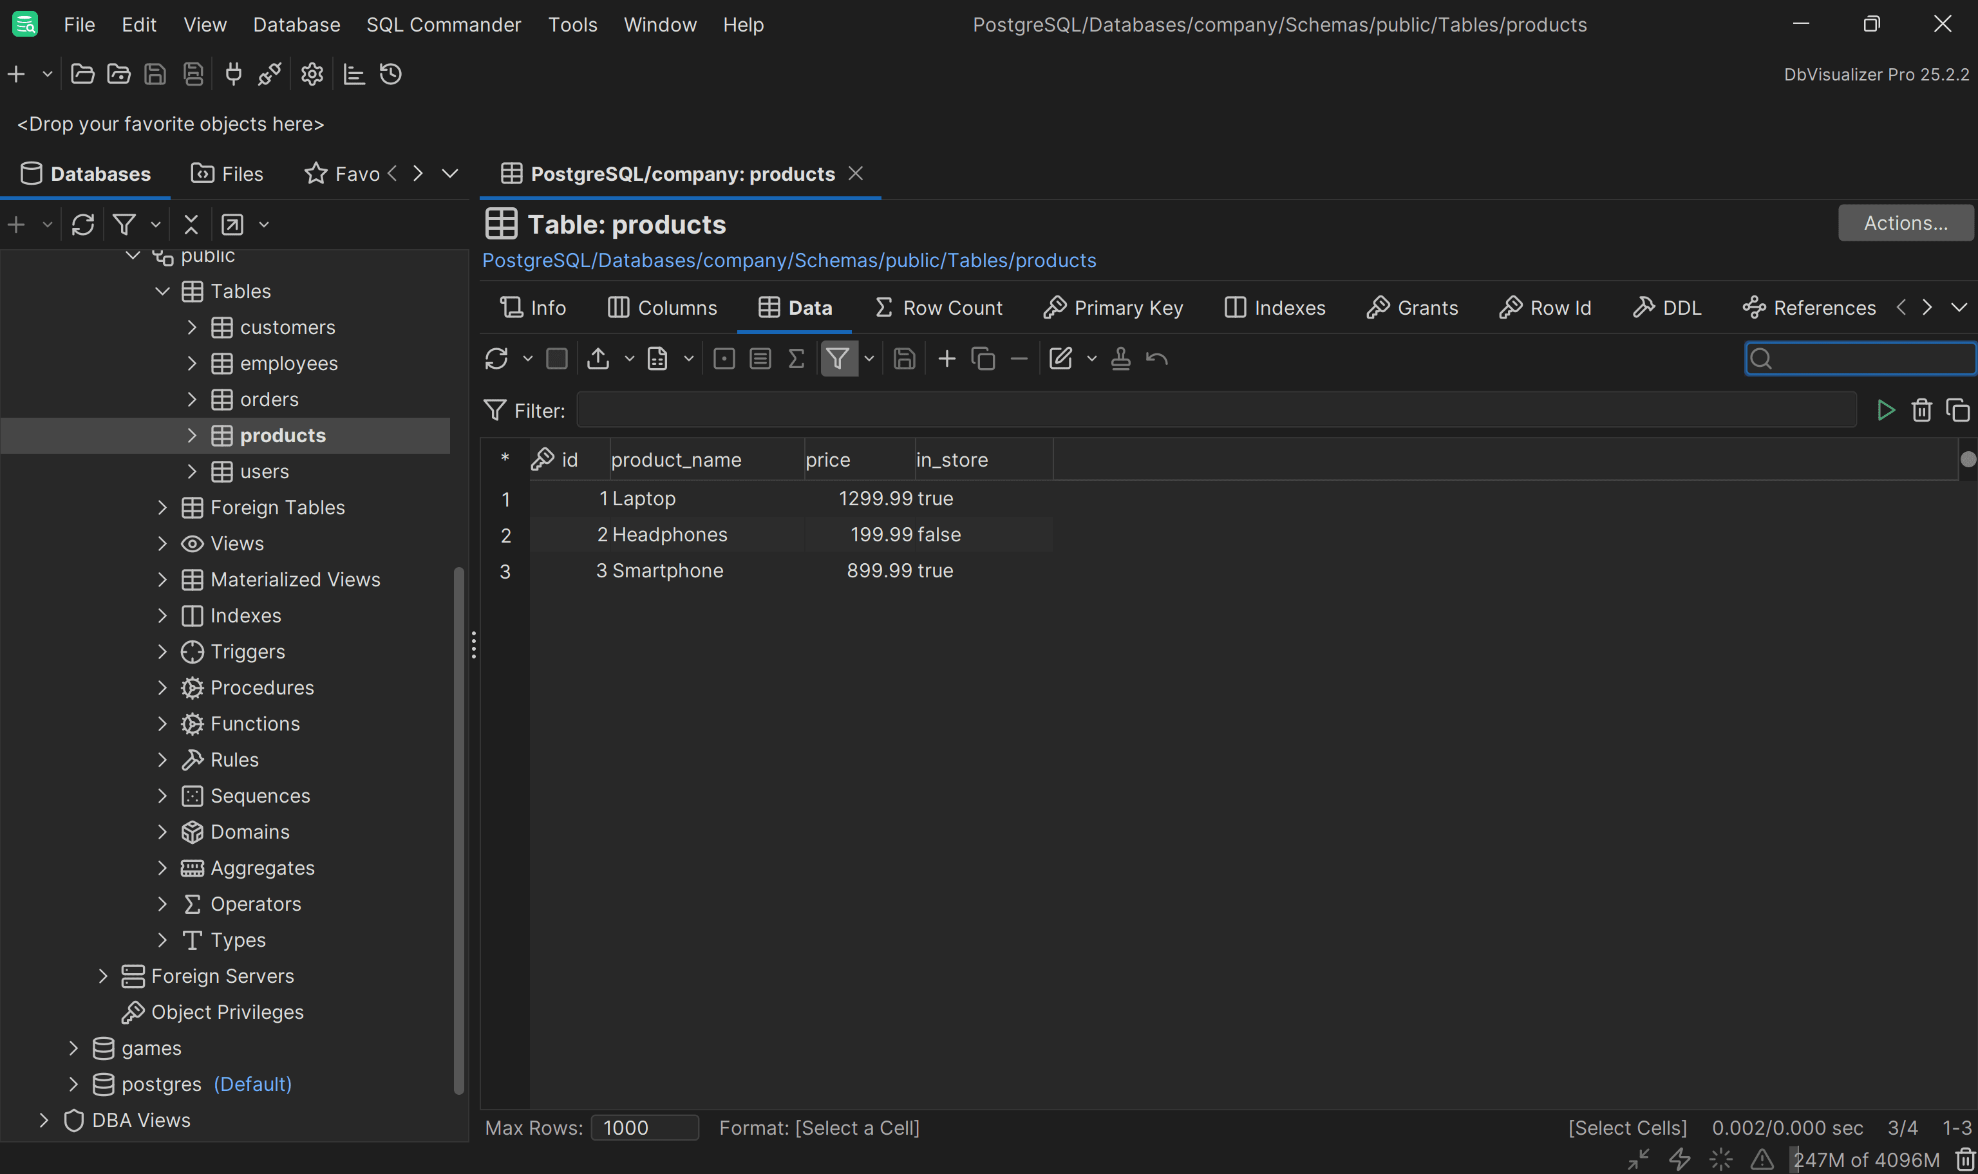The image size is (1978, 1174).
Task: Expand the Functions node
Action: point(162,724)
